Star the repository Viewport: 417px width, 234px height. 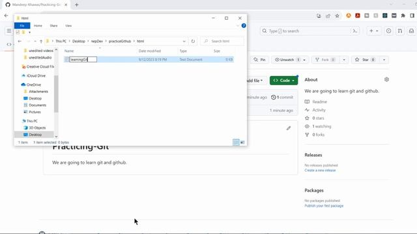tap(365, 60)
